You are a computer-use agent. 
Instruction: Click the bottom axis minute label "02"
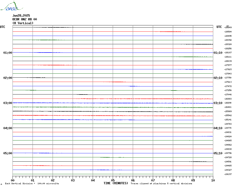53,180
